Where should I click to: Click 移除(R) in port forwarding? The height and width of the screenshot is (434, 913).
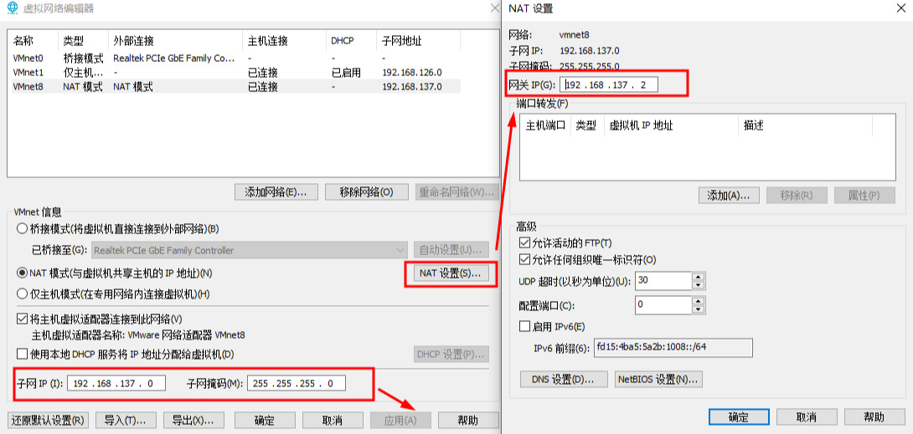tap(797, 196)
